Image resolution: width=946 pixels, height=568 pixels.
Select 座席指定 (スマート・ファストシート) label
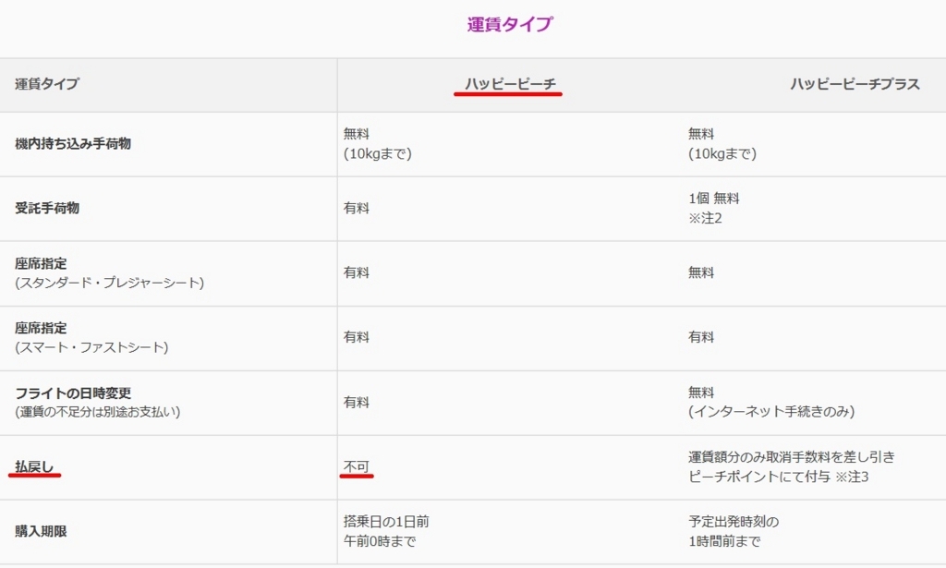point(91,338)
